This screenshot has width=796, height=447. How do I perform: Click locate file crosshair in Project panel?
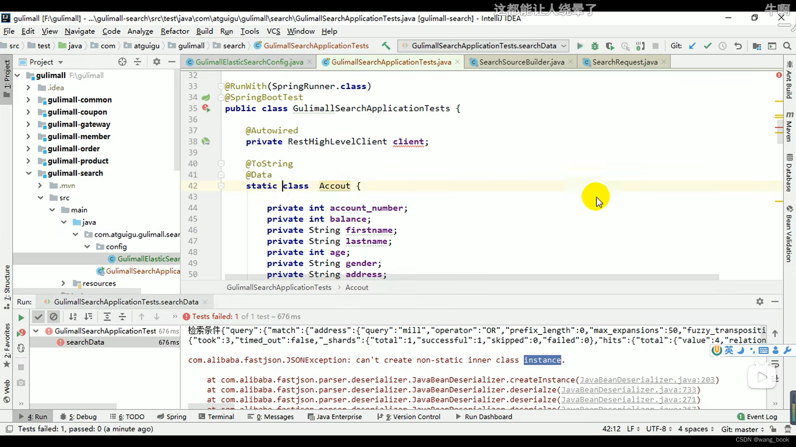pos(122,62)
